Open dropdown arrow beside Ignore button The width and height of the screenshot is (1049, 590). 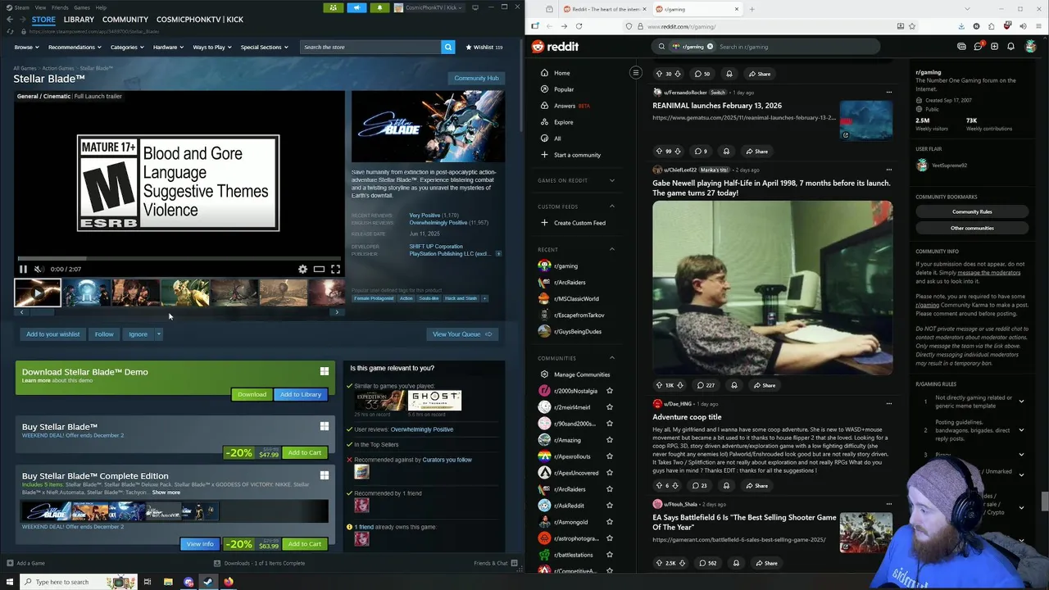click(159, 334)
